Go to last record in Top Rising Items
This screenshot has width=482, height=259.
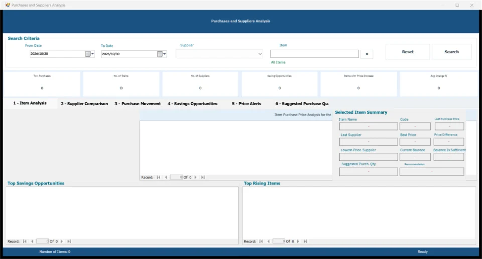tap(306, 241)
